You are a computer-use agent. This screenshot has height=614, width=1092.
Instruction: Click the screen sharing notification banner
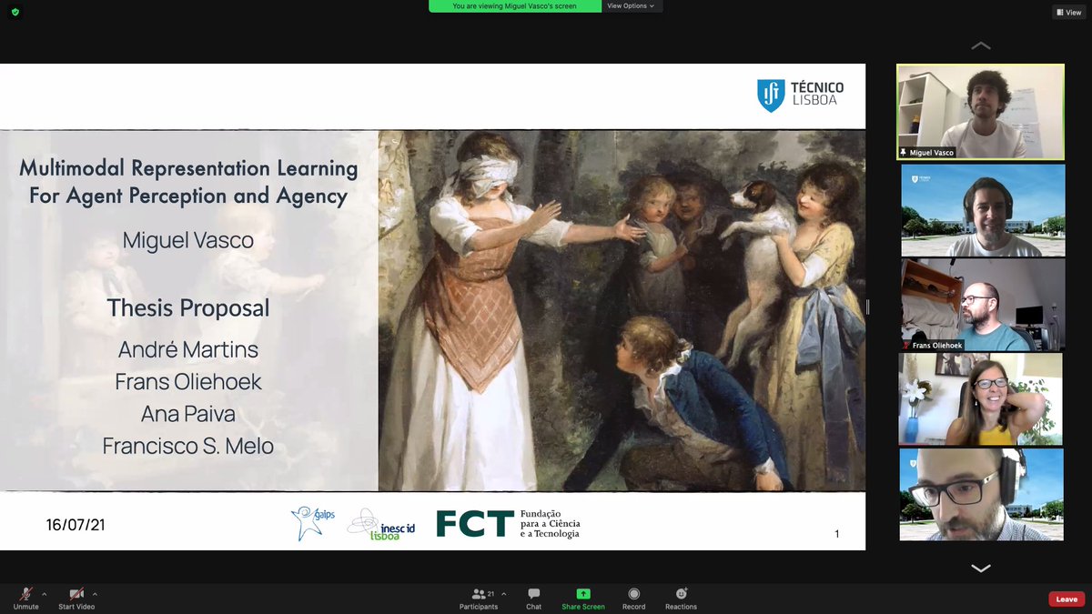point(515,5)
